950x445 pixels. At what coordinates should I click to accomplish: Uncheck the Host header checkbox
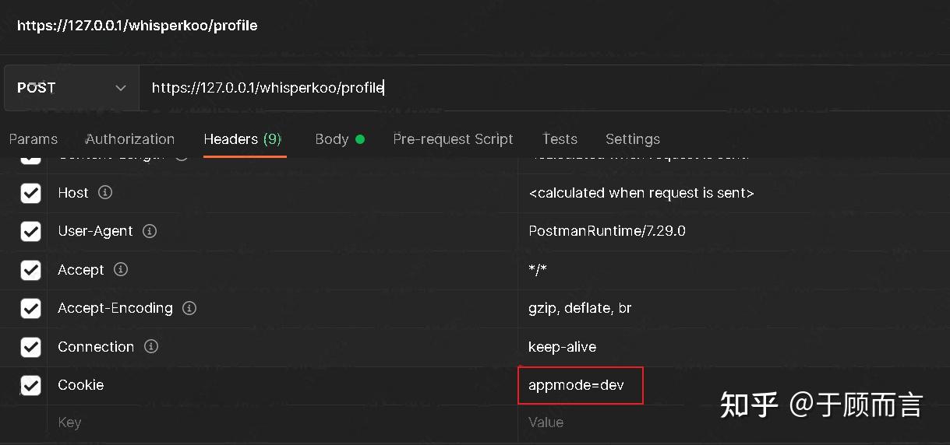pyautogui.click(x=30, y=193)
